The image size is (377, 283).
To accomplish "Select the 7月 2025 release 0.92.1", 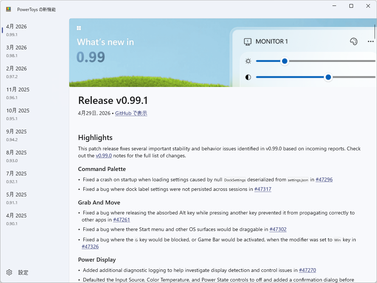I will pyautogui.click(x=35, y=177).
